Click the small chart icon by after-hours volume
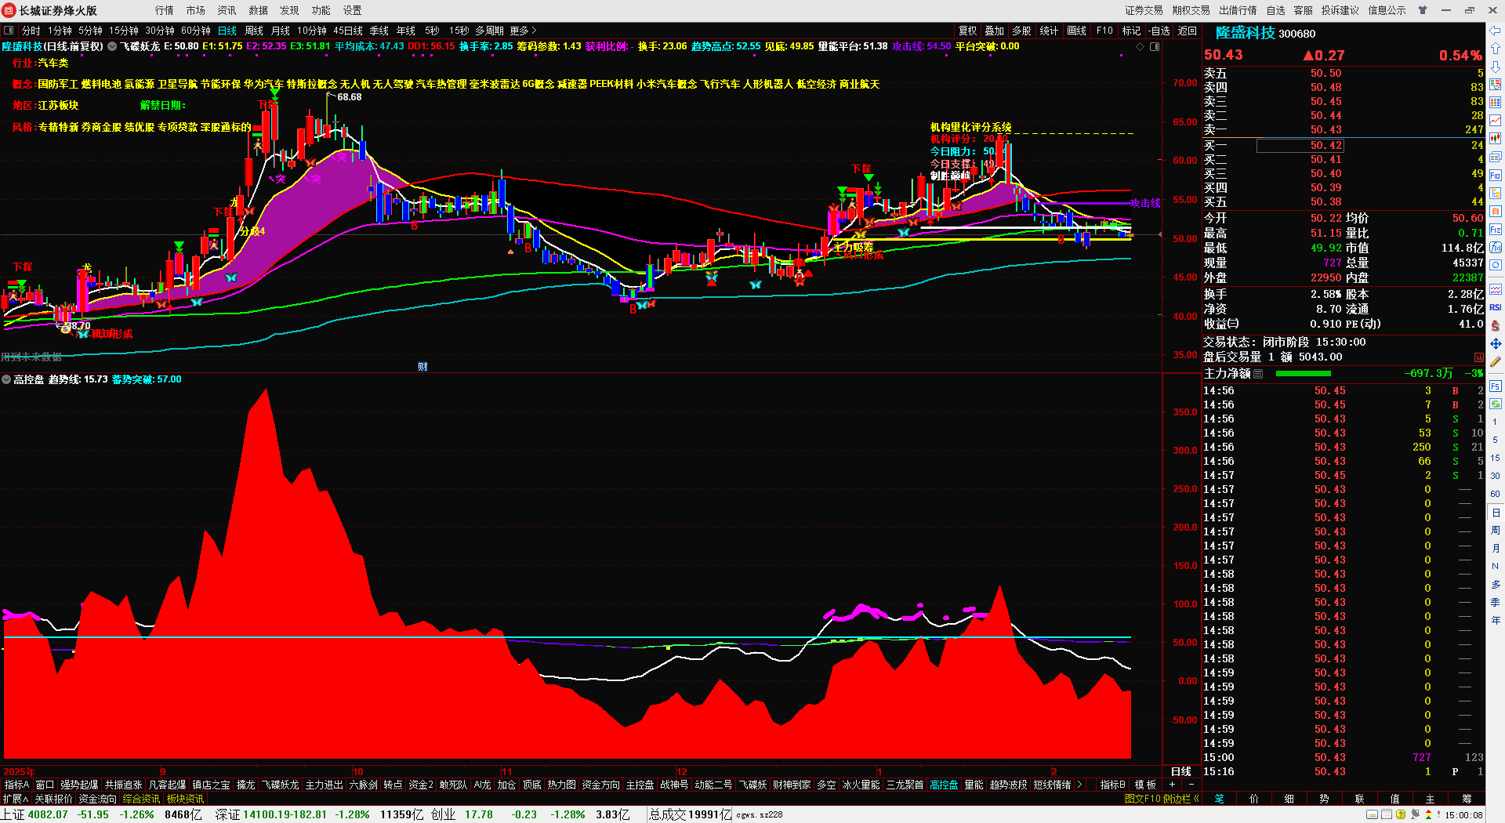Viewport: 1505px width, 823px height. click(x=1479, y=357)
